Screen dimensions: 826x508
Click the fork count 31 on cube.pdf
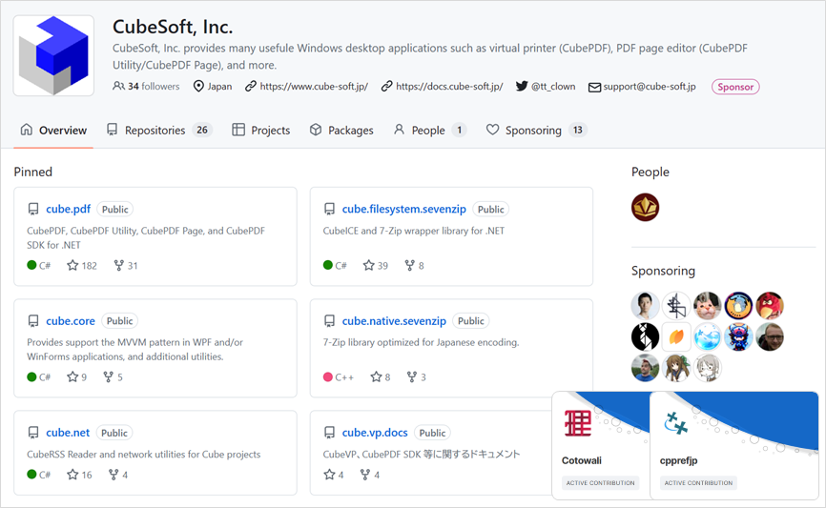tap(126, 265)
